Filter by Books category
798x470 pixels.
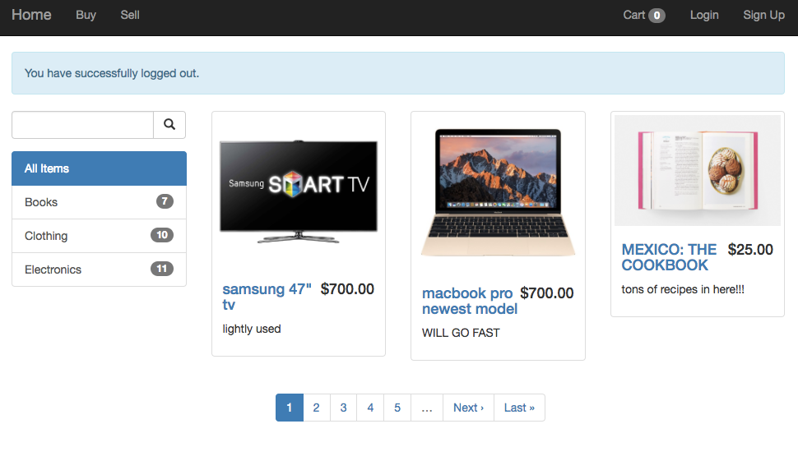(100, 202)
